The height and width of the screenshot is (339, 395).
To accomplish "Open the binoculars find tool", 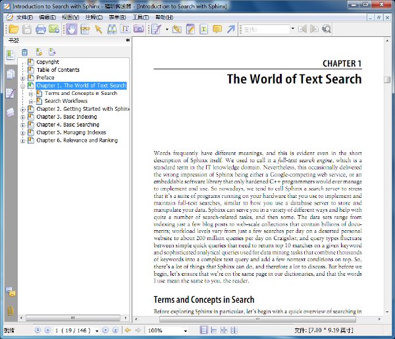I will (x=112, y=29).
